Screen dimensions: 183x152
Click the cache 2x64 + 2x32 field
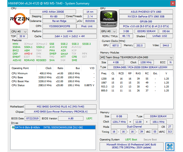point(70,36)
